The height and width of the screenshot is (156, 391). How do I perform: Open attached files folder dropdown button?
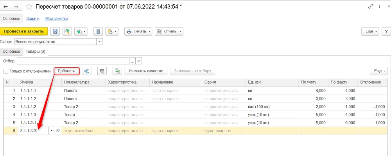(111, 31)
